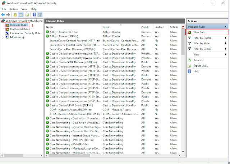Click the Inbound Rules tree icon
The image size is (230, 164).
pyautogui.click(x=7, y=25)
